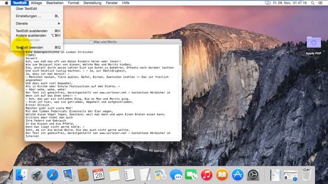Screen dimensions: 328x184
Task: Open Calendar showing date 28
Action: point(98,175)
